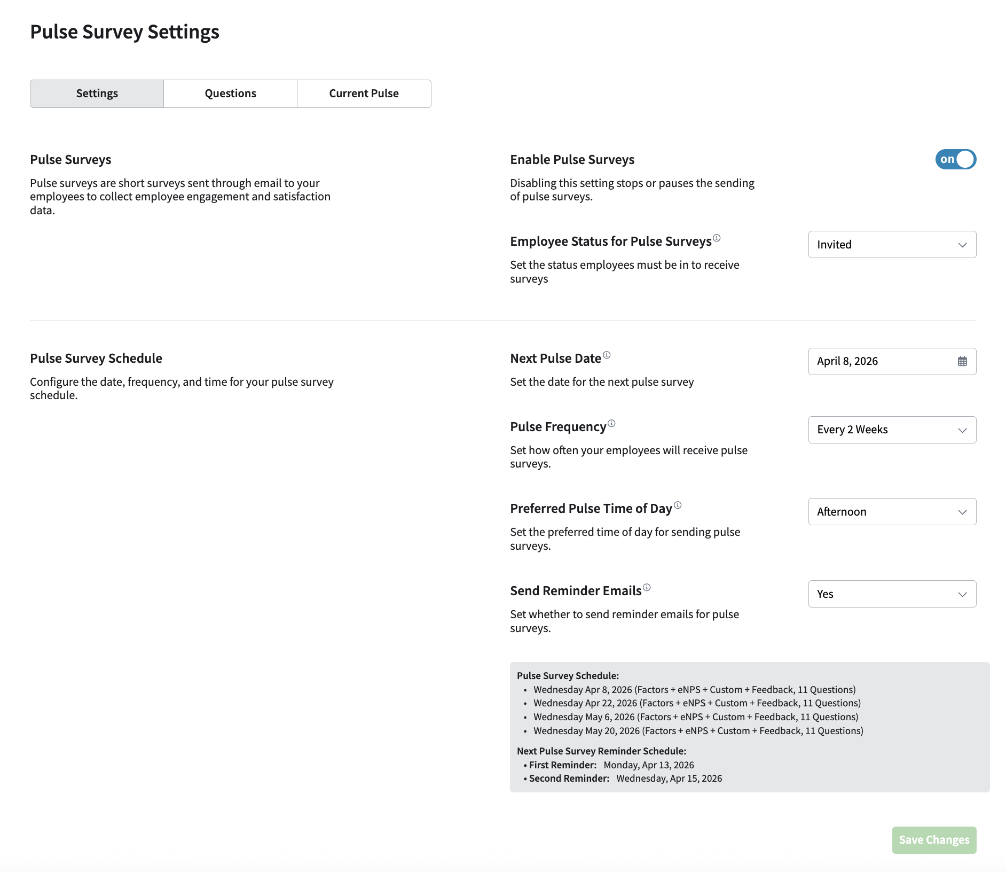
Task: Switch to the Questions tab
Action: pos(230,94)
